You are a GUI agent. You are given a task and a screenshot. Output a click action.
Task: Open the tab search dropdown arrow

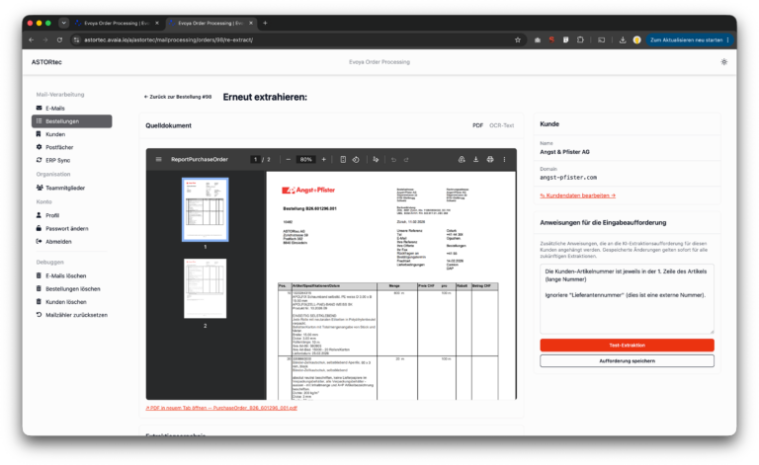(x=63, y=23)
